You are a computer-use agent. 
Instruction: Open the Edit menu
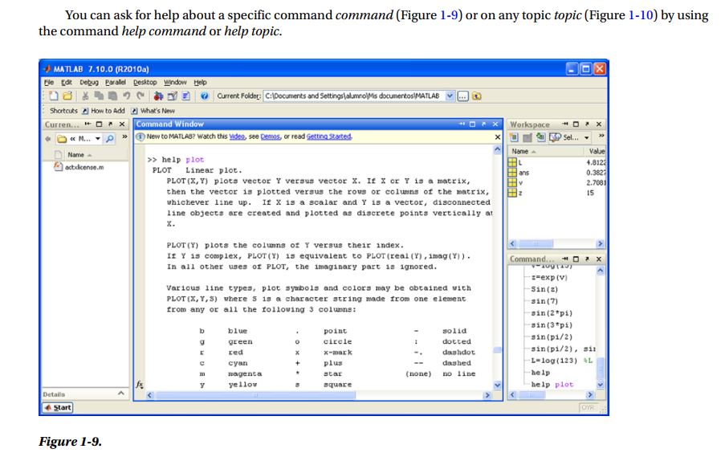pos(67,82)
